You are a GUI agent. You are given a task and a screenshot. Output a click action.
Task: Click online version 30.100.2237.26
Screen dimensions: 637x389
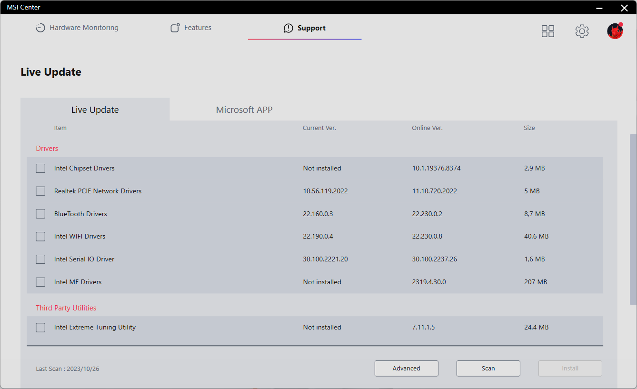point(435,259)
